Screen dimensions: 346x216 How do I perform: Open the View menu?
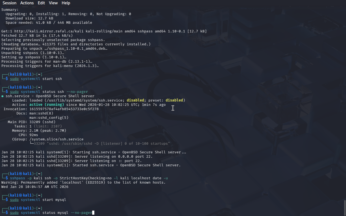53,3
